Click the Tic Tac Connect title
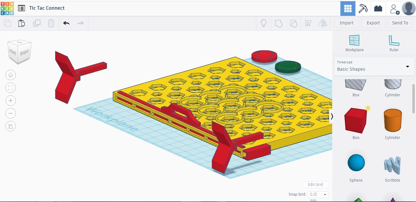The height and width of the screenshot is (202, 416). click(47, 8)
